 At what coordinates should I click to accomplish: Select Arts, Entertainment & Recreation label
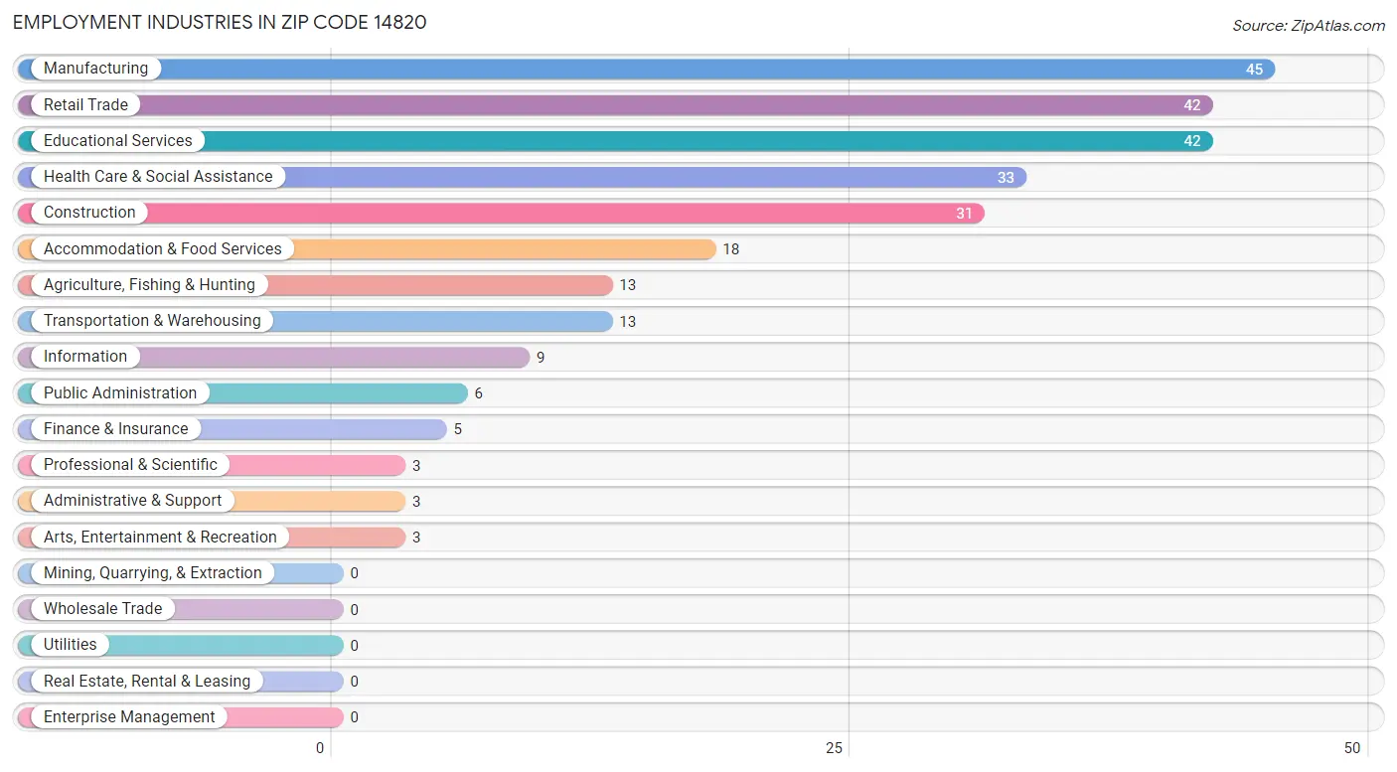click(x=160, y=537)
